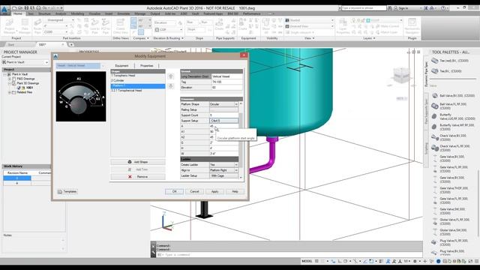Click the OK button in Modify Equipment
The height and width of the screenshot is (270, 480).
(174, 191)
